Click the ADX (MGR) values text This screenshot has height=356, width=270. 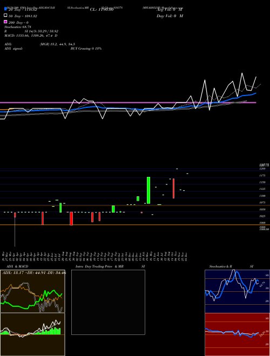coord(57,44)
